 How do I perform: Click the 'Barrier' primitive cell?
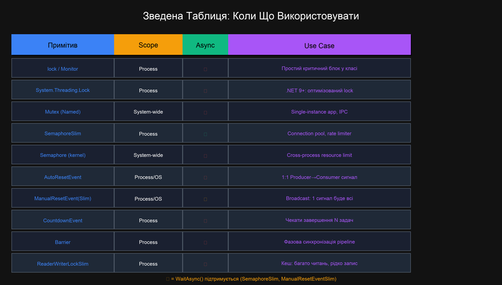pyautogui.click(x=63, y=242)
